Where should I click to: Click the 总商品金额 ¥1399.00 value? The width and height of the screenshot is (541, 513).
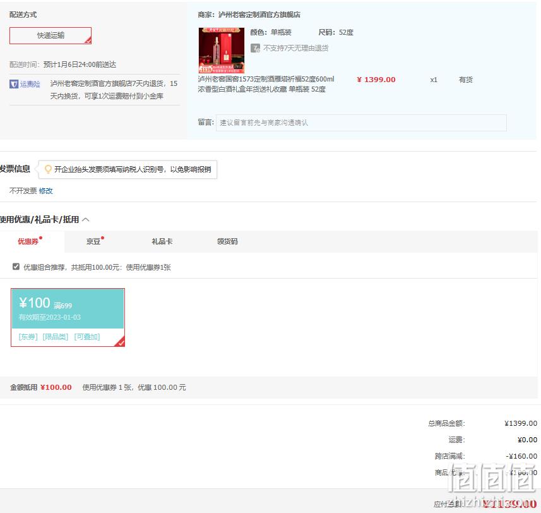521,423
